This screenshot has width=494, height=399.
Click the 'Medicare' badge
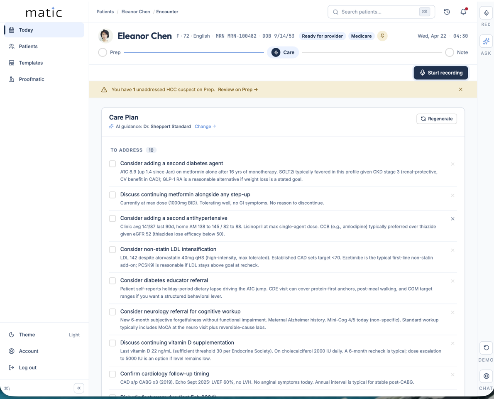pyautogui.click(x=361, y=36)
